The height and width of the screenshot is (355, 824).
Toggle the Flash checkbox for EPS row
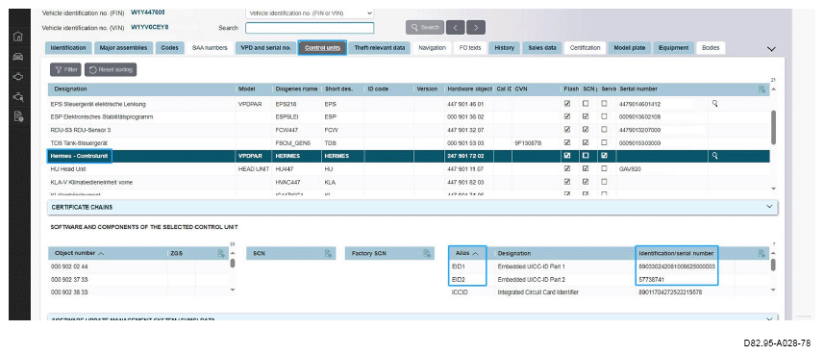click(x=567, y=104)
